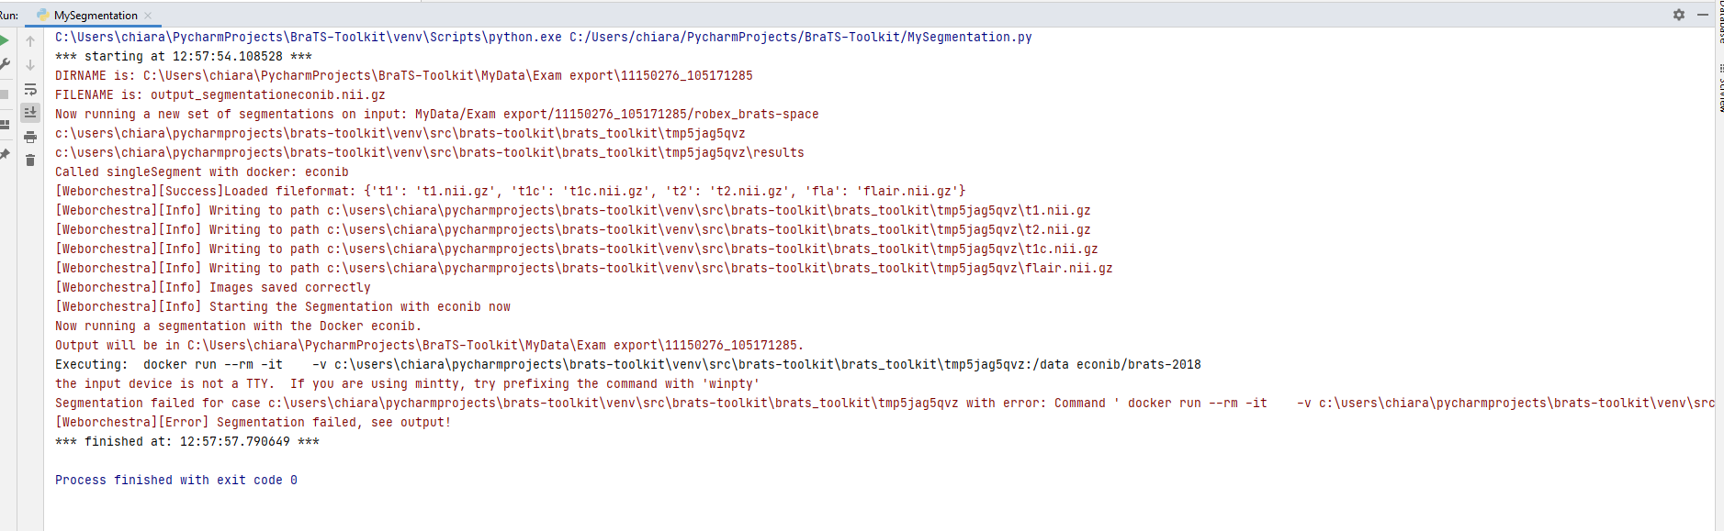The image size is (1724, 531).
Task: Open the Database tool window
Action: click(1719, 23)
